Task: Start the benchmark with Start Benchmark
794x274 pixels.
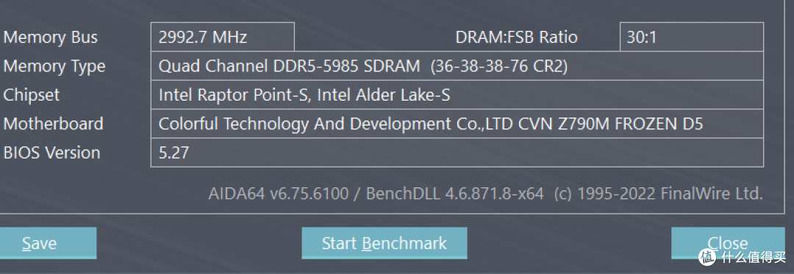Action: pos(385,243)
